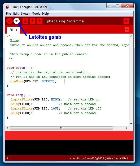Open the Sketch menu
This screenshot has height=166, width=140.
(25, 14)
